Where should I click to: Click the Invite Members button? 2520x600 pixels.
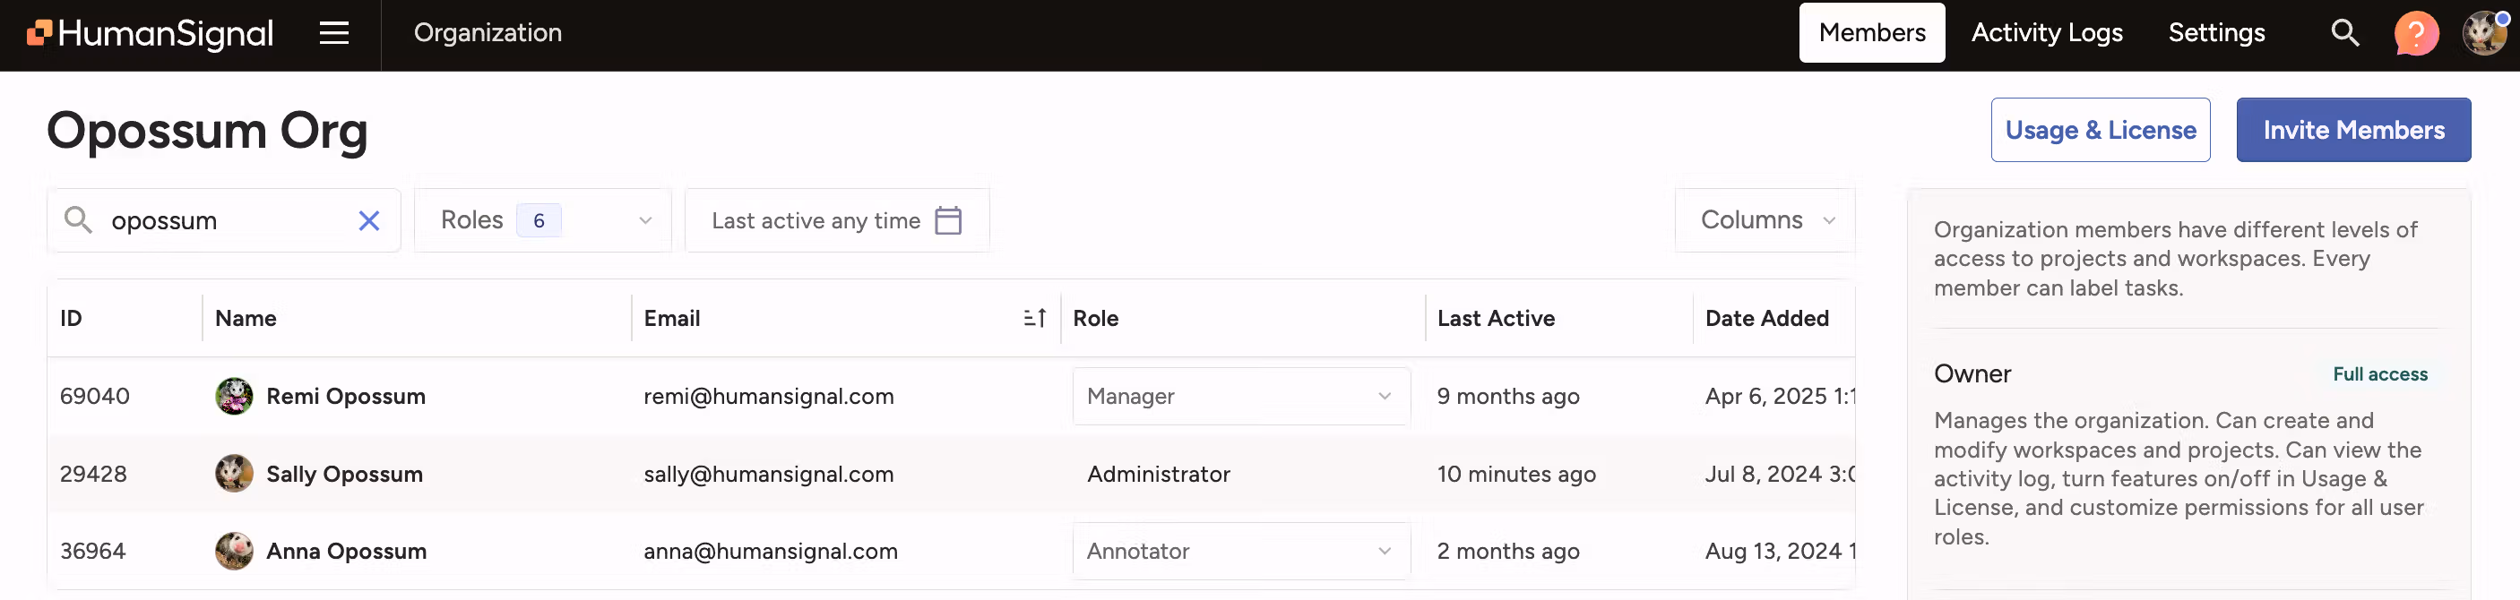click(2352, 130)
